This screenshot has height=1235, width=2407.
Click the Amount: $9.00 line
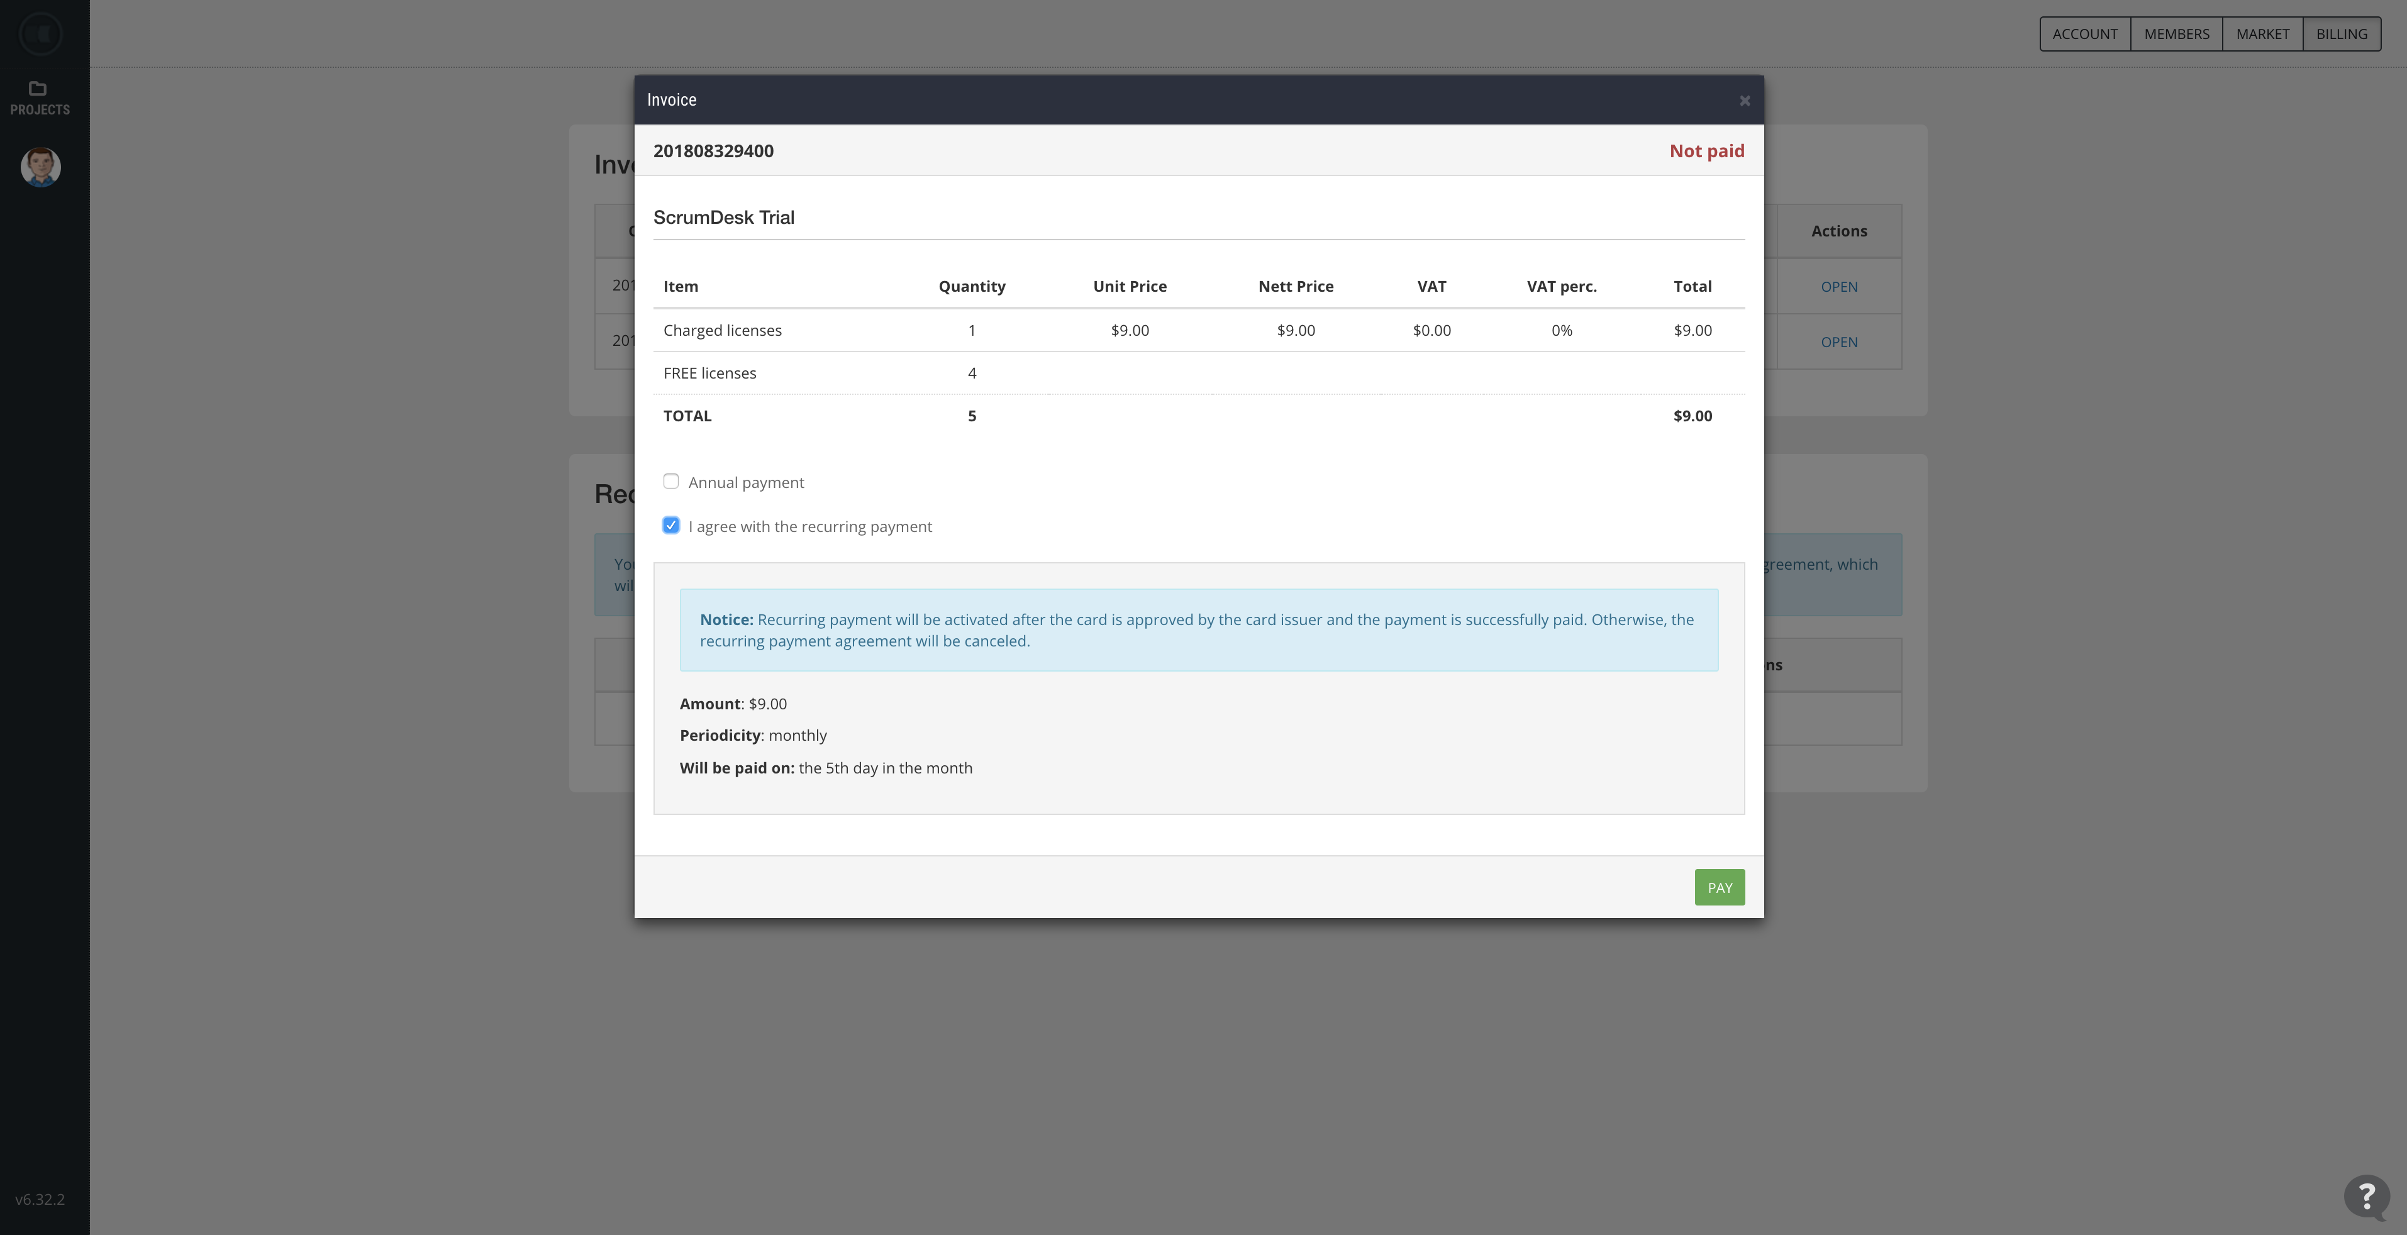tap(733, 704)
